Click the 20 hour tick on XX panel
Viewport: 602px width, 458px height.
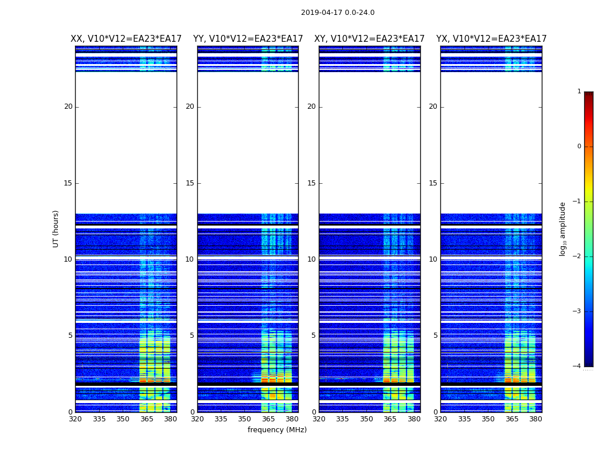click(68, 106)
